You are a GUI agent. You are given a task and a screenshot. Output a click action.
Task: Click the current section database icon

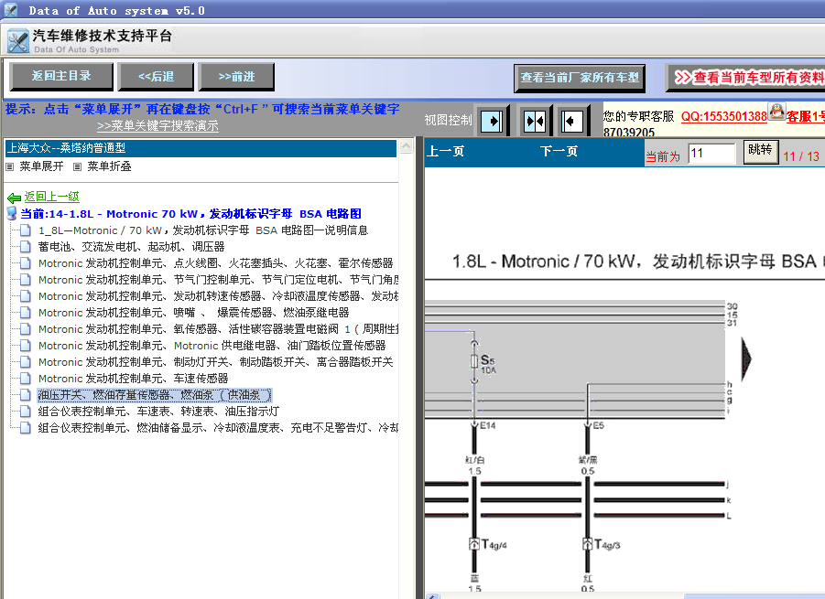pyautogui.click(x=12, y=213)
